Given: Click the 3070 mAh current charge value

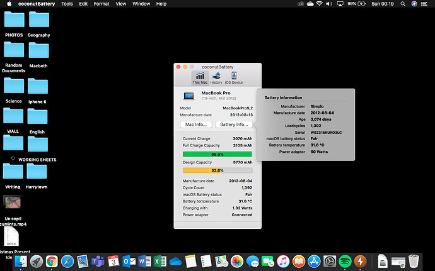Looking at the screenshot, I should 243,138.
